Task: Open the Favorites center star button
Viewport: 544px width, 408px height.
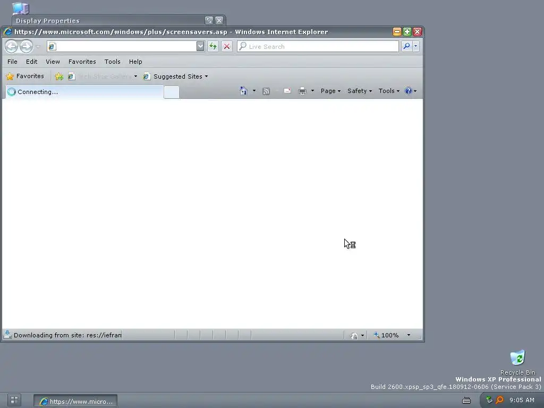Action: pyautogui.click(x=25, y=76)
